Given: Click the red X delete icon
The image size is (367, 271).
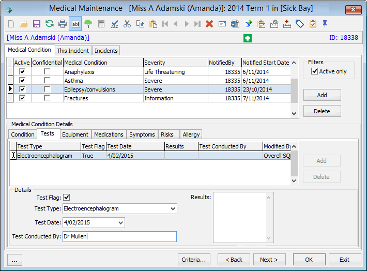Looking at the screenshot, I should [209, 24].
